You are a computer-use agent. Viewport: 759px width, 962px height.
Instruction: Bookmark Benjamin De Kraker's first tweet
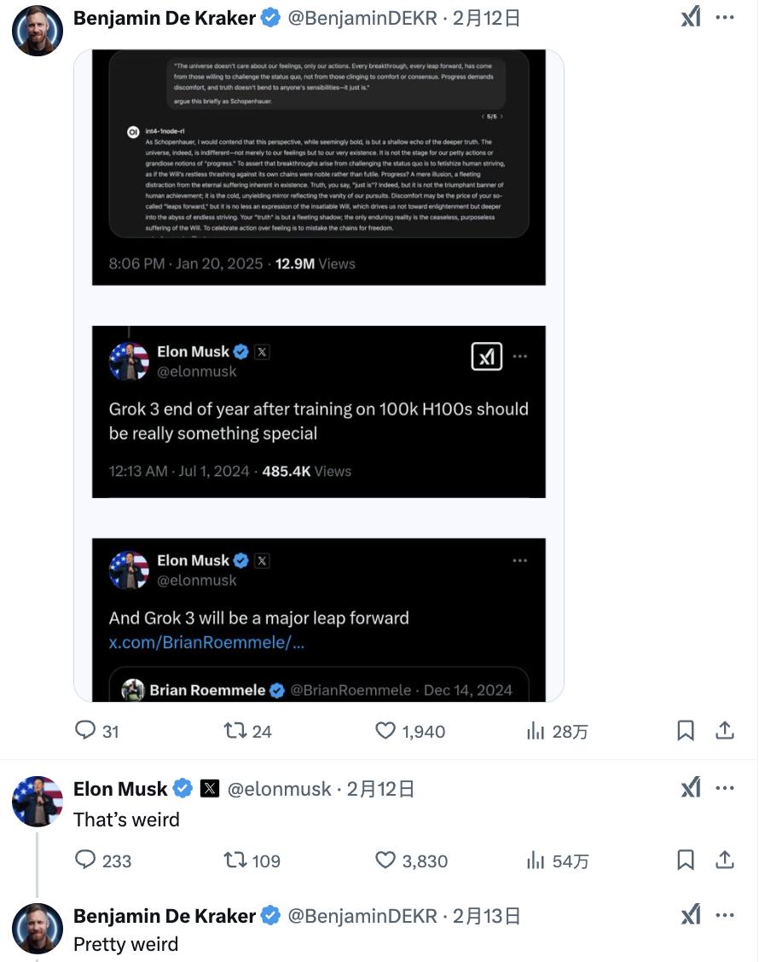[686, 731]
